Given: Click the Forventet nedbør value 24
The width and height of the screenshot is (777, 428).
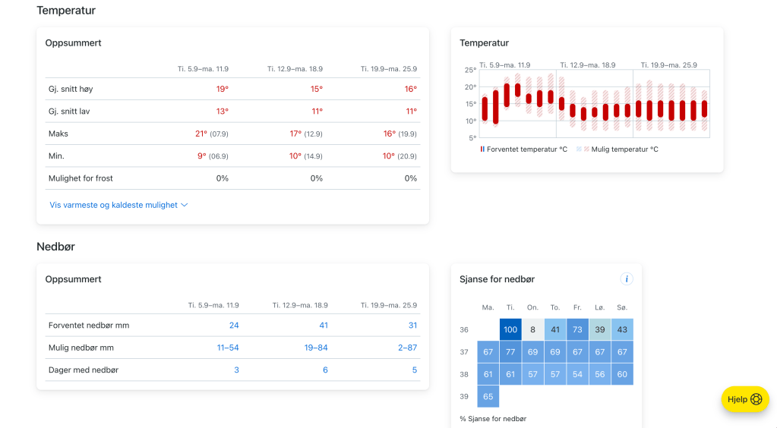Looking at the screenshot, I should pyautogui.click(x=234, y=326).
